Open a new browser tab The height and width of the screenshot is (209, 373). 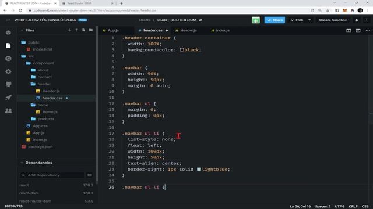click(121, 3)
